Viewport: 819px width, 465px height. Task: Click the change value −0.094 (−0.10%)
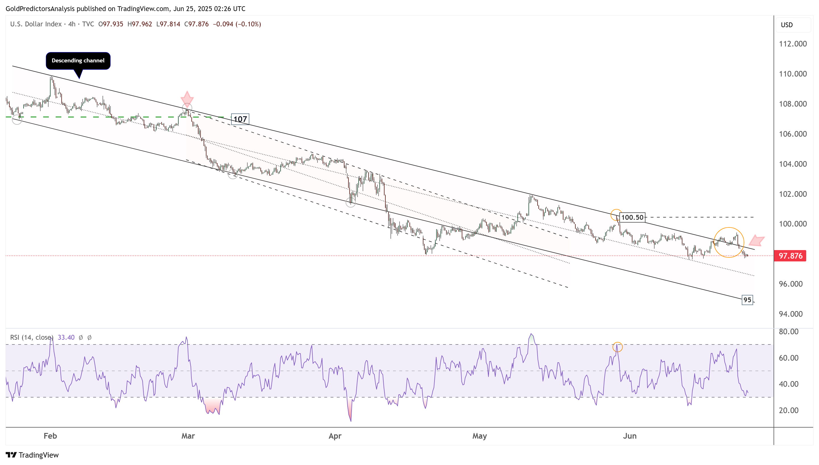tap(237, 24)
